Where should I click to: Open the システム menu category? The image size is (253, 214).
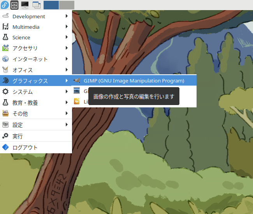(36, 91)
